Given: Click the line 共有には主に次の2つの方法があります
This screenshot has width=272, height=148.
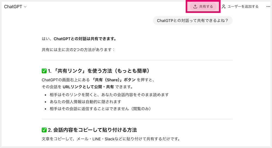Looking at the screenshot, I should pos(78,50).
